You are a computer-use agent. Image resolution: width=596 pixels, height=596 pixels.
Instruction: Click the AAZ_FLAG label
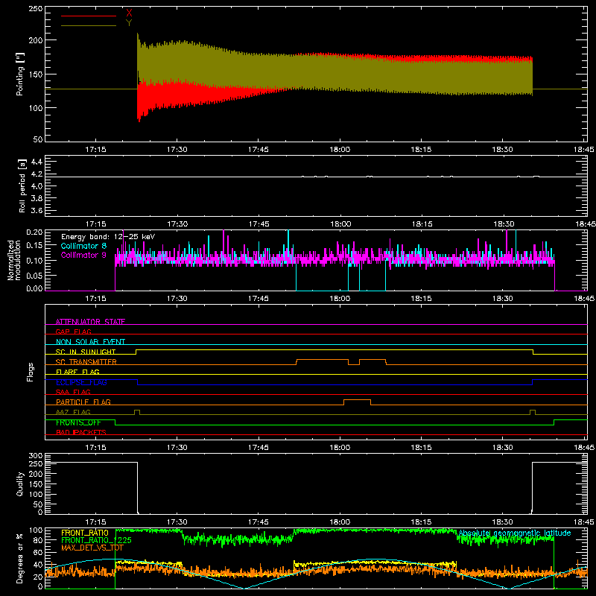(x=73, y=412)
